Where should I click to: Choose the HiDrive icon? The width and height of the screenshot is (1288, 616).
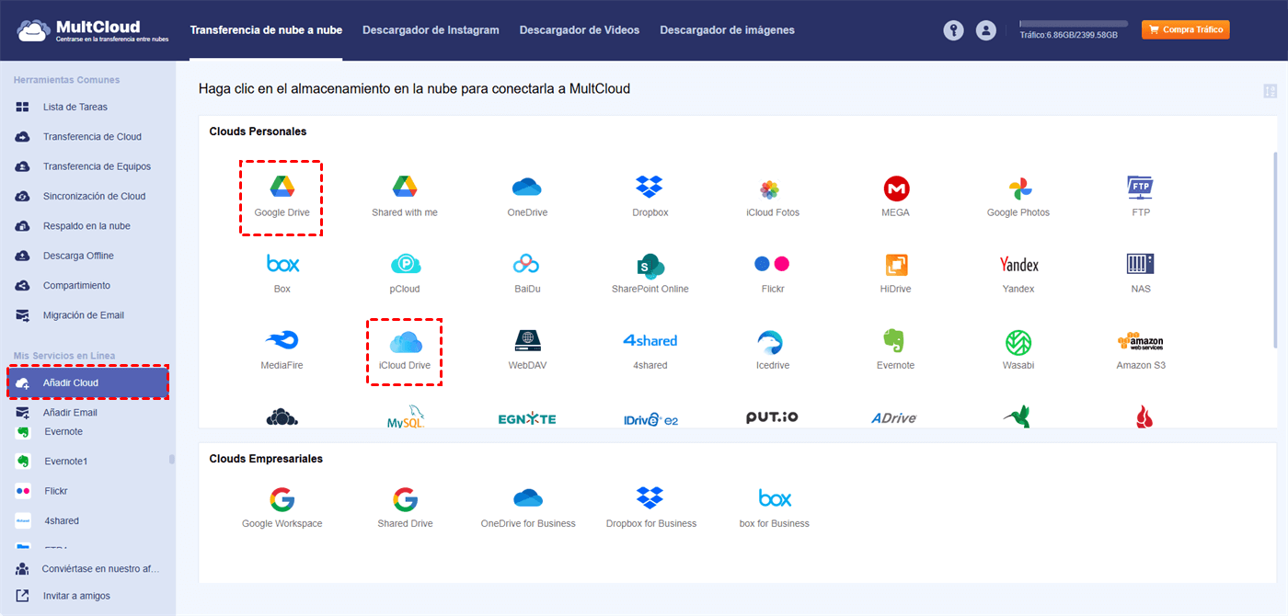896,265
